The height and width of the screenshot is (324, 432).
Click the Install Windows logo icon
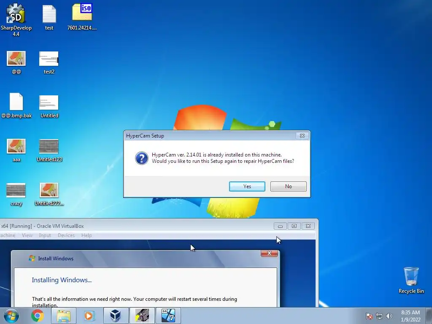pos(32,259)
